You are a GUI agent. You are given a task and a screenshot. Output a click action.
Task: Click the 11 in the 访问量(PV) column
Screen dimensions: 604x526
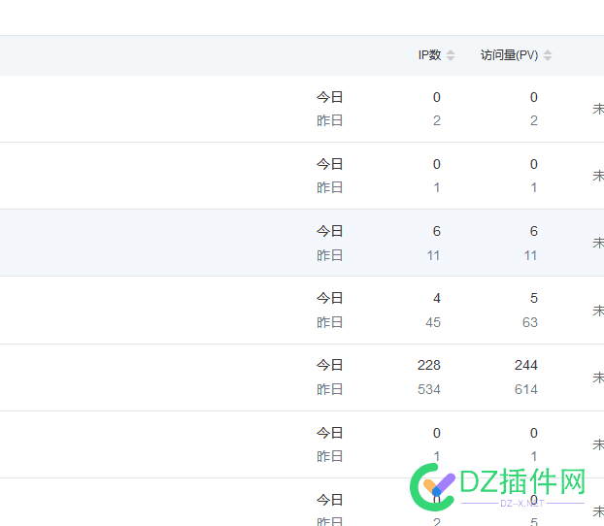click(530, 255)
